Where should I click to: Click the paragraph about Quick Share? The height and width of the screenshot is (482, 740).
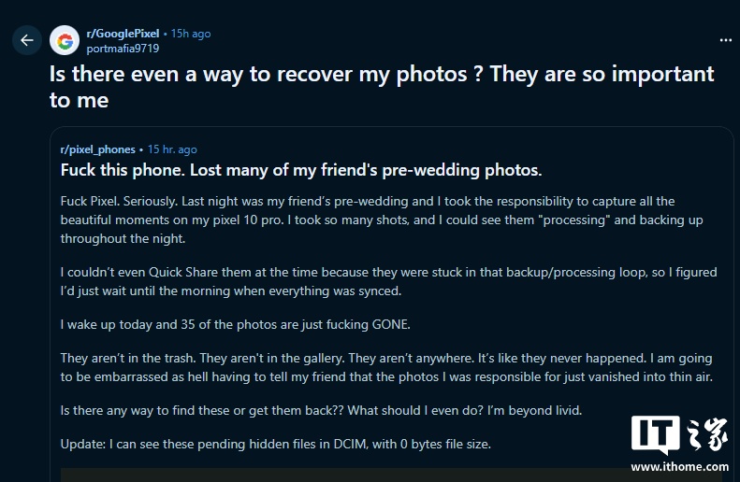tap(389, 281)
